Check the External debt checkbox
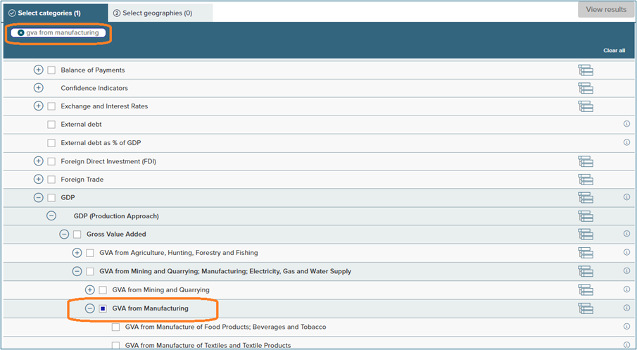 click(x=51, y=125)
